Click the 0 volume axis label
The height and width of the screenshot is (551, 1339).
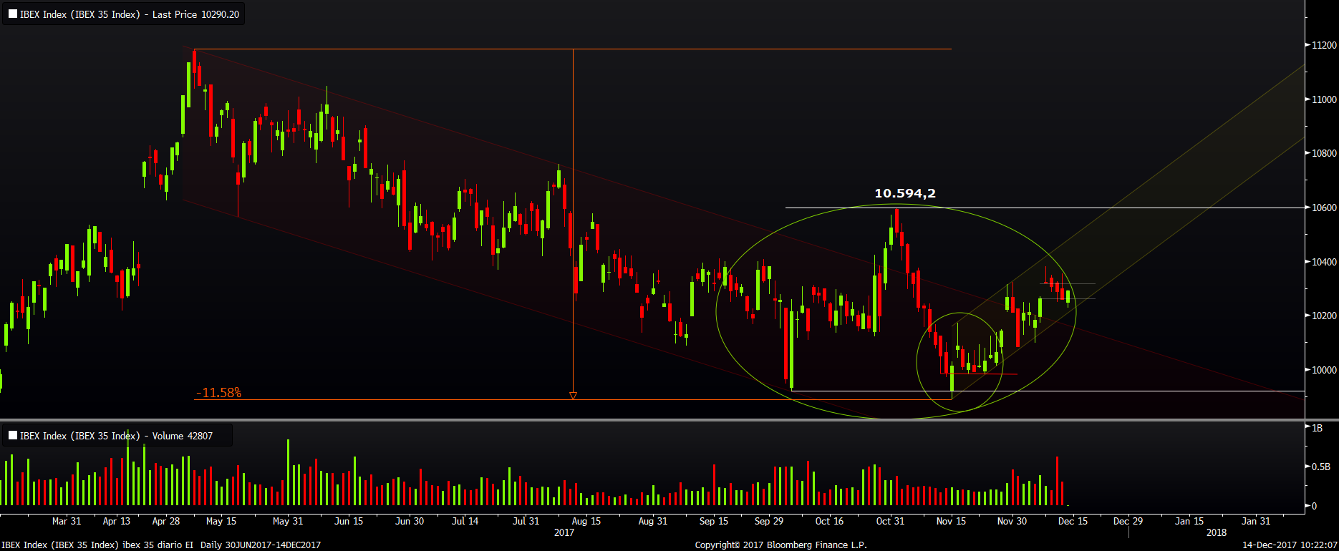(x=1314, y=506)
